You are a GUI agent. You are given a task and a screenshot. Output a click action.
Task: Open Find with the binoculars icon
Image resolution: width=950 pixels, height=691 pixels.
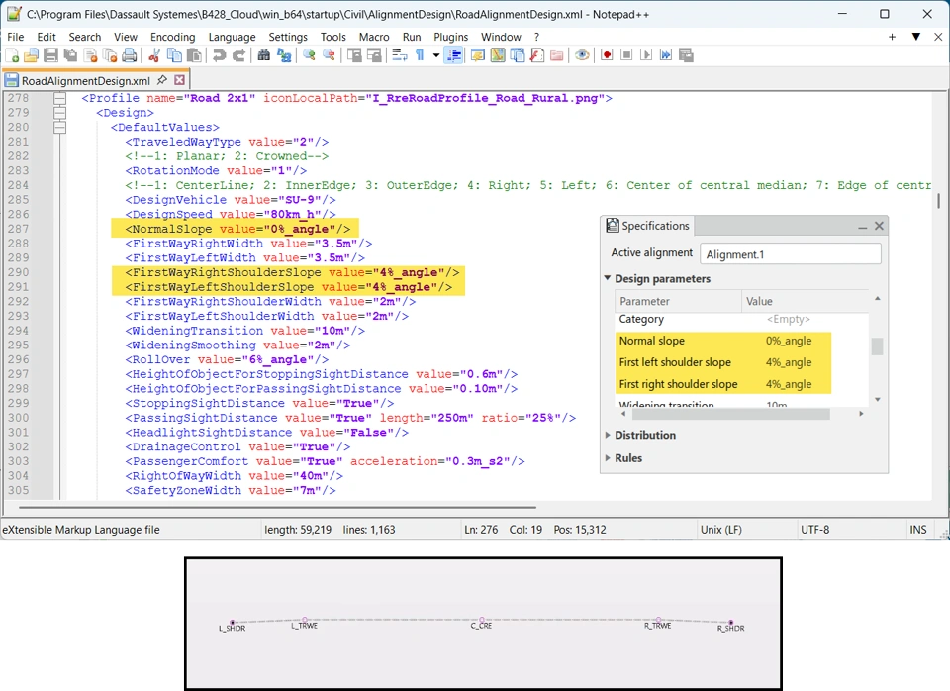coord(264,55)
